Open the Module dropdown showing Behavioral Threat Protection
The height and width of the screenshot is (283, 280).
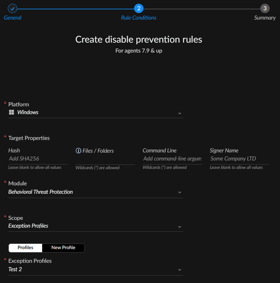(96, 192)
